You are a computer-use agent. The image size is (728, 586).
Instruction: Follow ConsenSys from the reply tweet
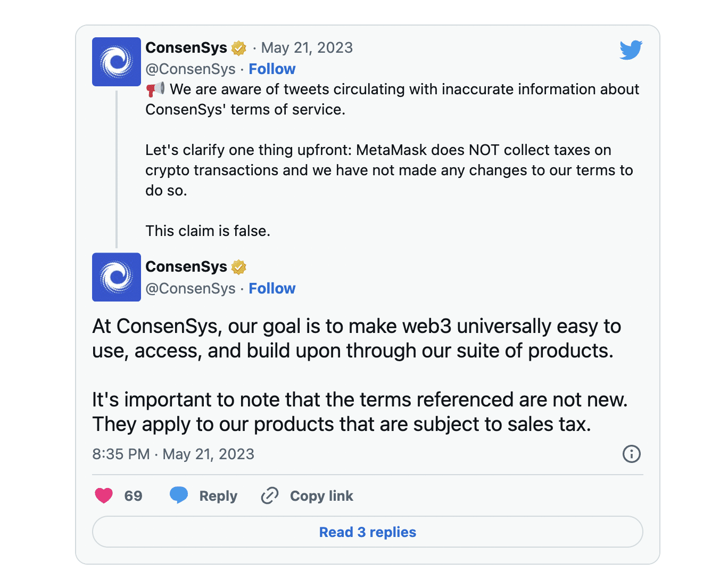point(272,288)
